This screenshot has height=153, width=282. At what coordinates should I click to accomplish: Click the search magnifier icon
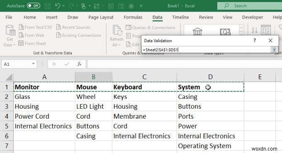(226, 6)
